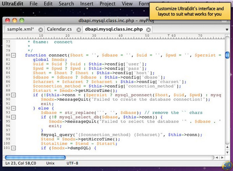Open the File menu

34,4
